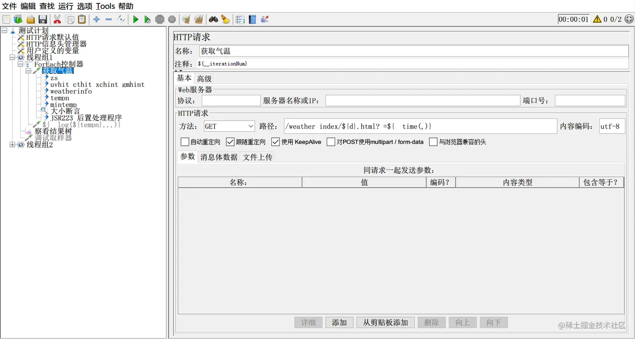This screenshot has width=635, height=339.
Task: Enable the 自动重定向 checkbox
Action: click(184, 142)
